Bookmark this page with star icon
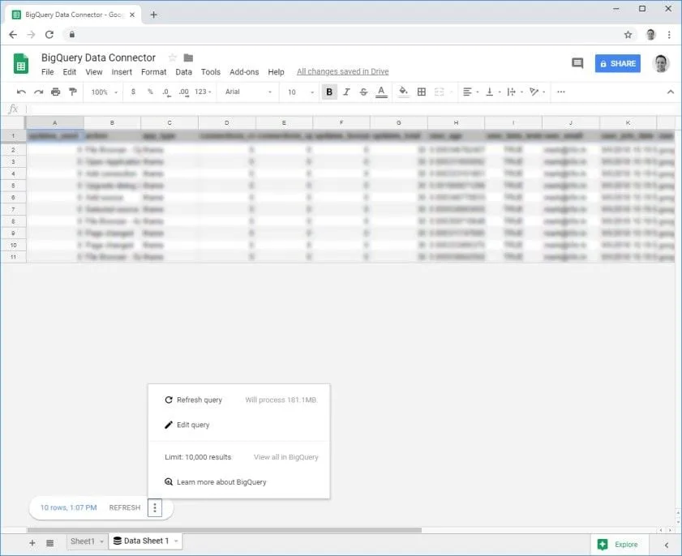This screenshot has height=556, width=682. click(628, 35)
